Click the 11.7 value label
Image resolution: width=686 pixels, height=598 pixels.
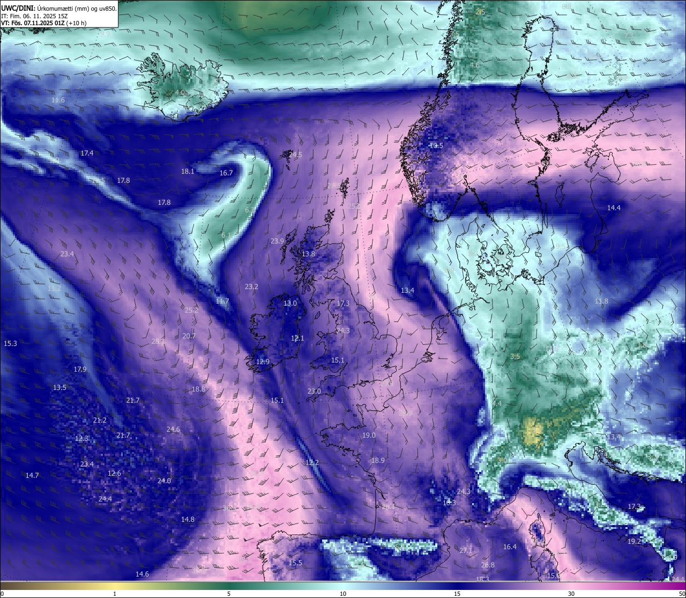coord(222,301)
